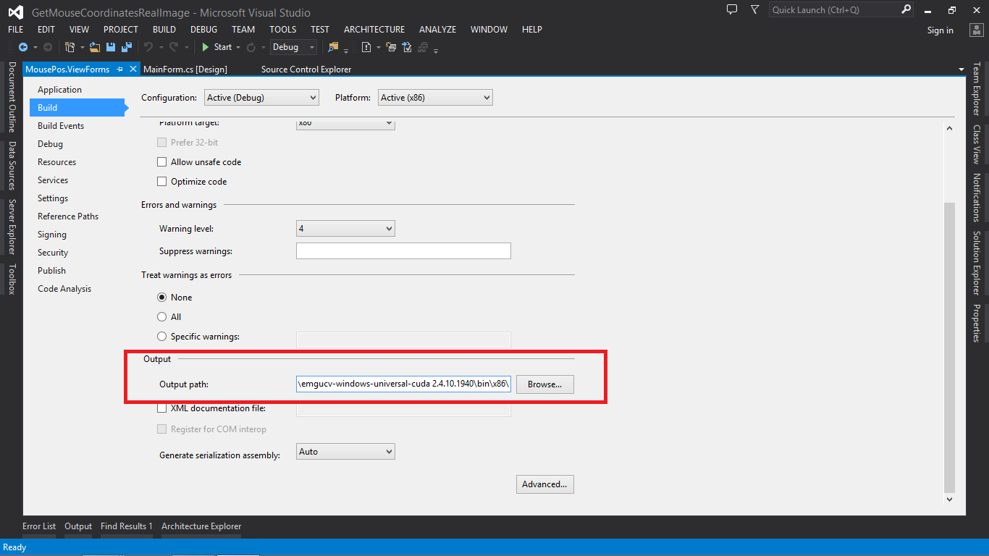Open the Find Results 1 panel tab

pos(127,526)
